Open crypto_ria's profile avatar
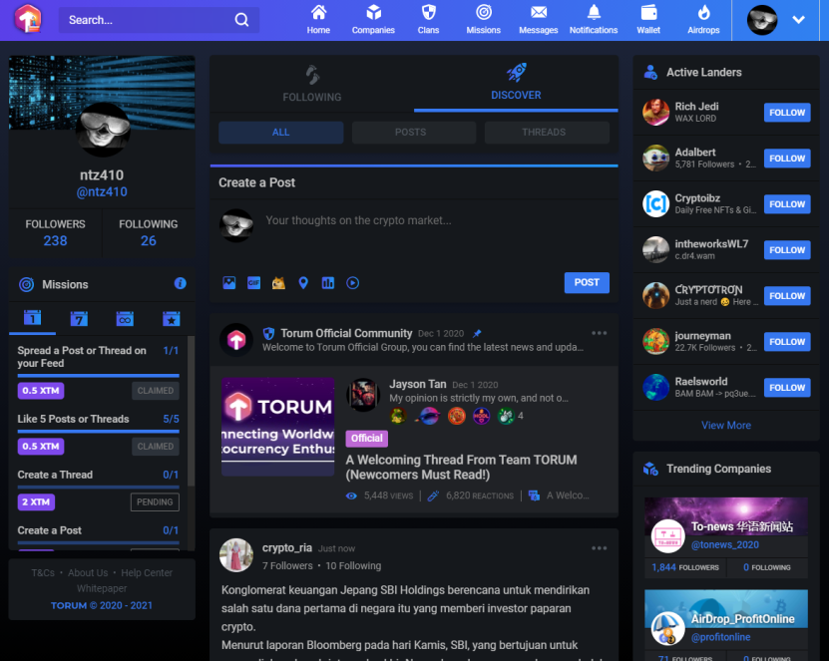The image size is (829, 661). coord(236,555)
